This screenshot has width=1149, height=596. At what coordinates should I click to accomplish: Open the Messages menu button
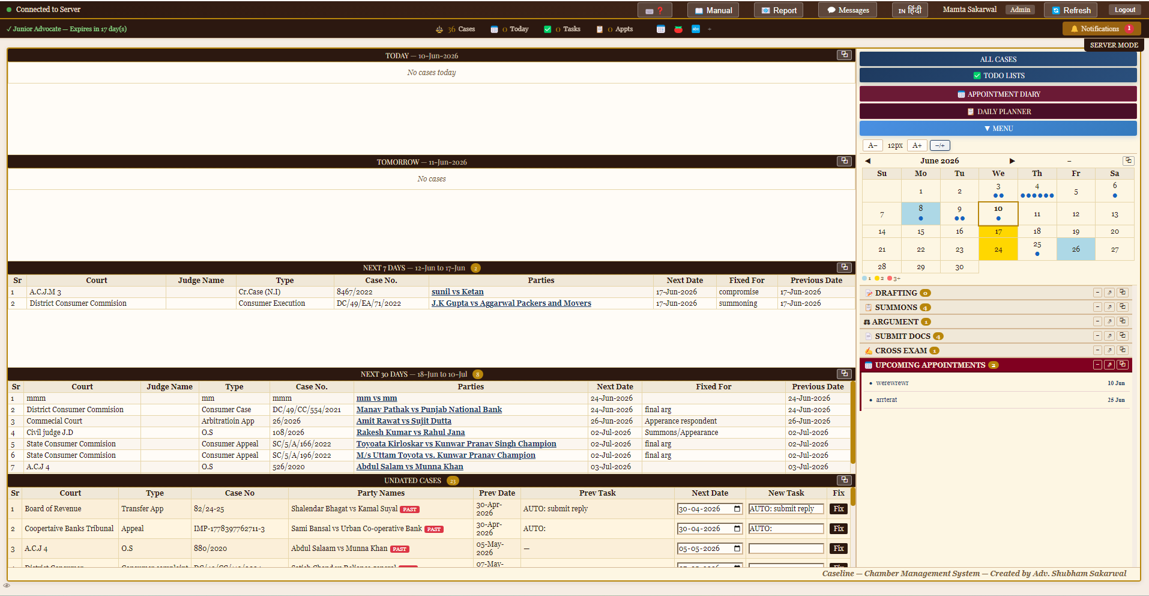tap(848, 10)
